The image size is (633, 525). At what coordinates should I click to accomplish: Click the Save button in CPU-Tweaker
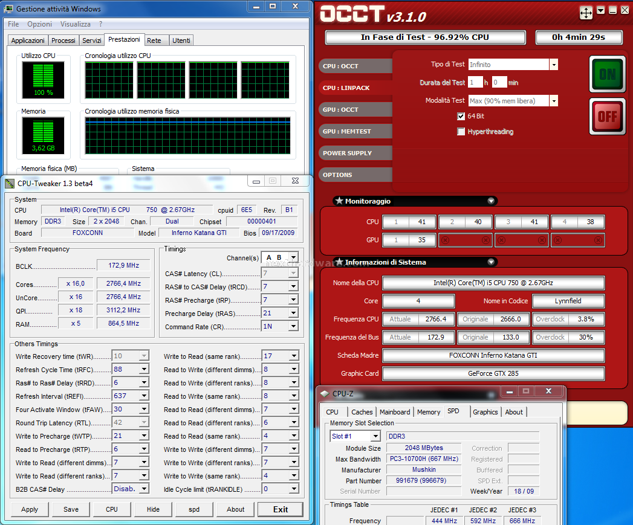(71, 509)
